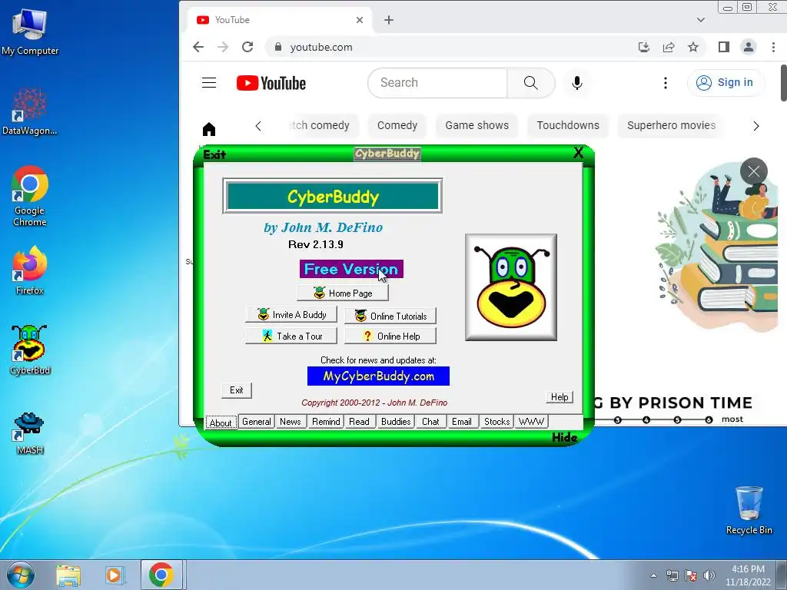
Task: Click the Windows Start button
Action: 20,575
